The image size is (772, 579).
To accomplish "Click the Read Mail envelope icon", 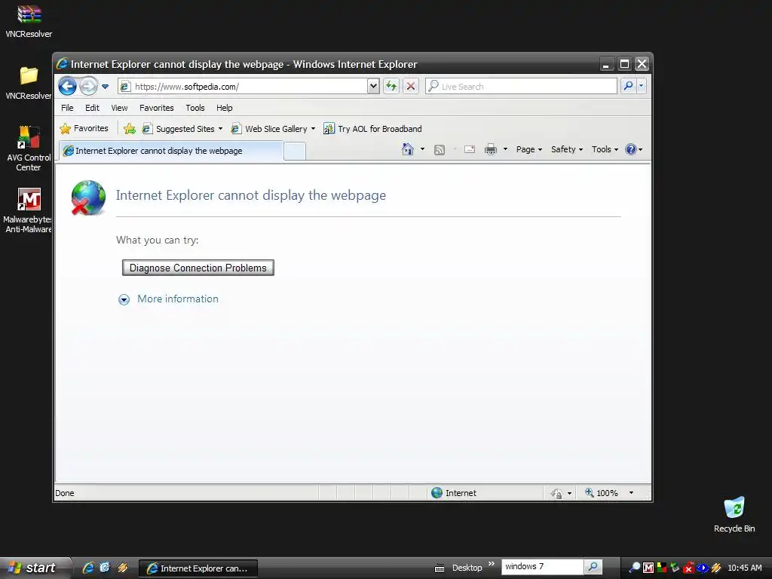I will coord(470,149).
